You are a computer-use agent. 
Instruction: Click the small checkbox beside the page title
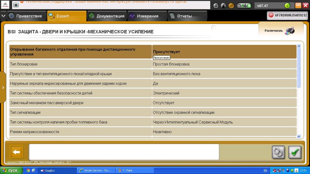coord(213,27)
